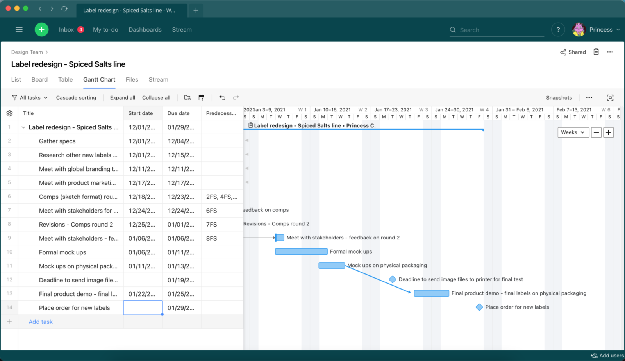
Task: Open the All tasks filter dropdown
Action: click(30, 98)
